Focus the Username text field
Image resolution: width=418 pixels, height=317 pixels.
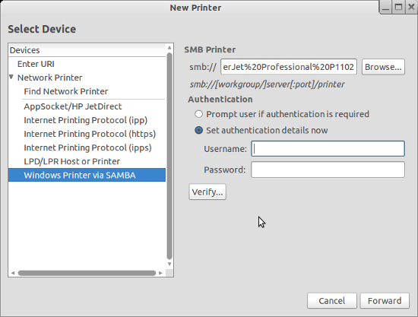pyautogui.click(x=328, y=148)
